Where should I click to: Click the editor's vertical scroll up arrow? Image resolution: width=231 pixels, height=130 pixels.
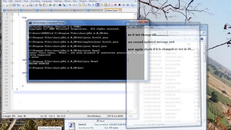[x=135, y=14]
